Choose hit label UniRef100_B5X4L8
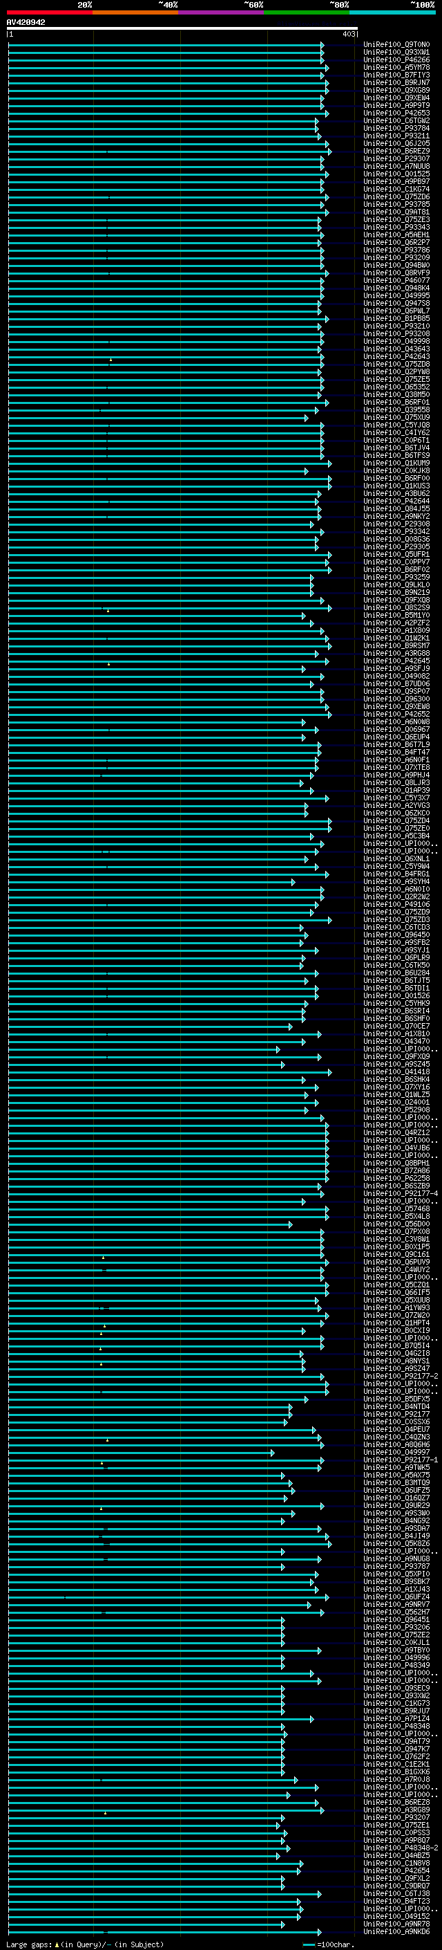Screen dimensions: 442x1950 pos(396,1217)
